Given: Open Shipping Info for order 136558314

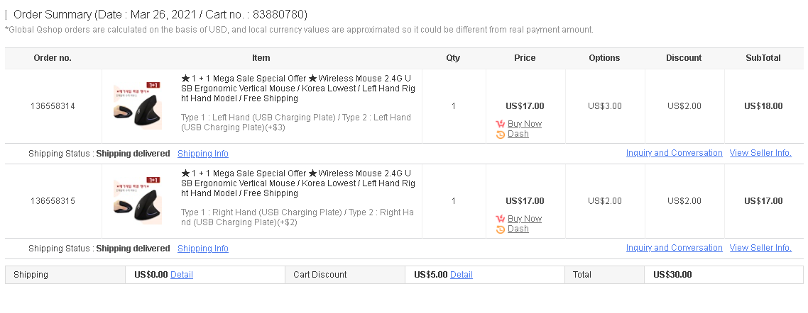Looking at the screenshot, I should [203, 154].
